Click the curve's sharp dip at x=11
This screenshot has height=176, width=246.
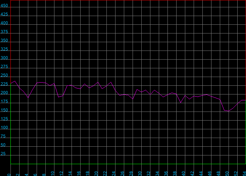tap(59, 97)
